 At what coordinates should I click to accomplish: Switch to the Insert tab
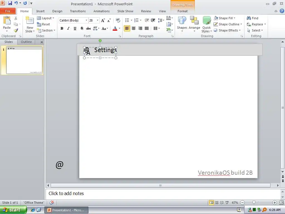(40, 11)
